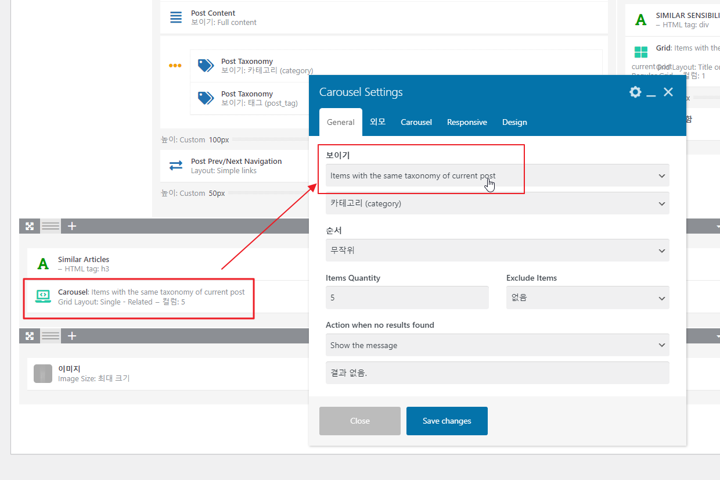This screenshot has width=720, height=480.
Task: Click the expand icon on the 이미지 row
Action: click(x=30, y=335)
